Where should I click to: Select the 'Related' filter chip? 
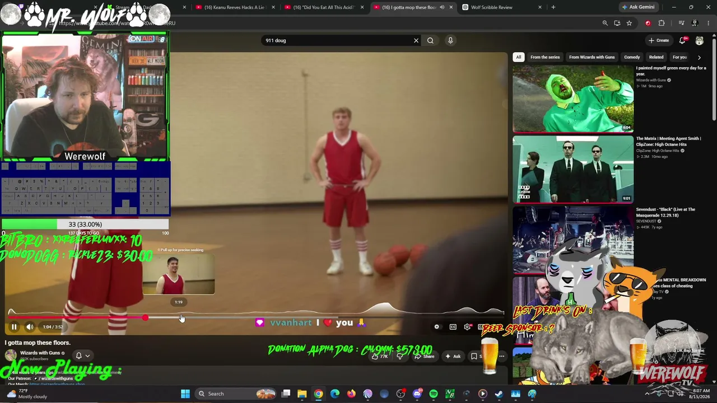click(x=656, y=57)
